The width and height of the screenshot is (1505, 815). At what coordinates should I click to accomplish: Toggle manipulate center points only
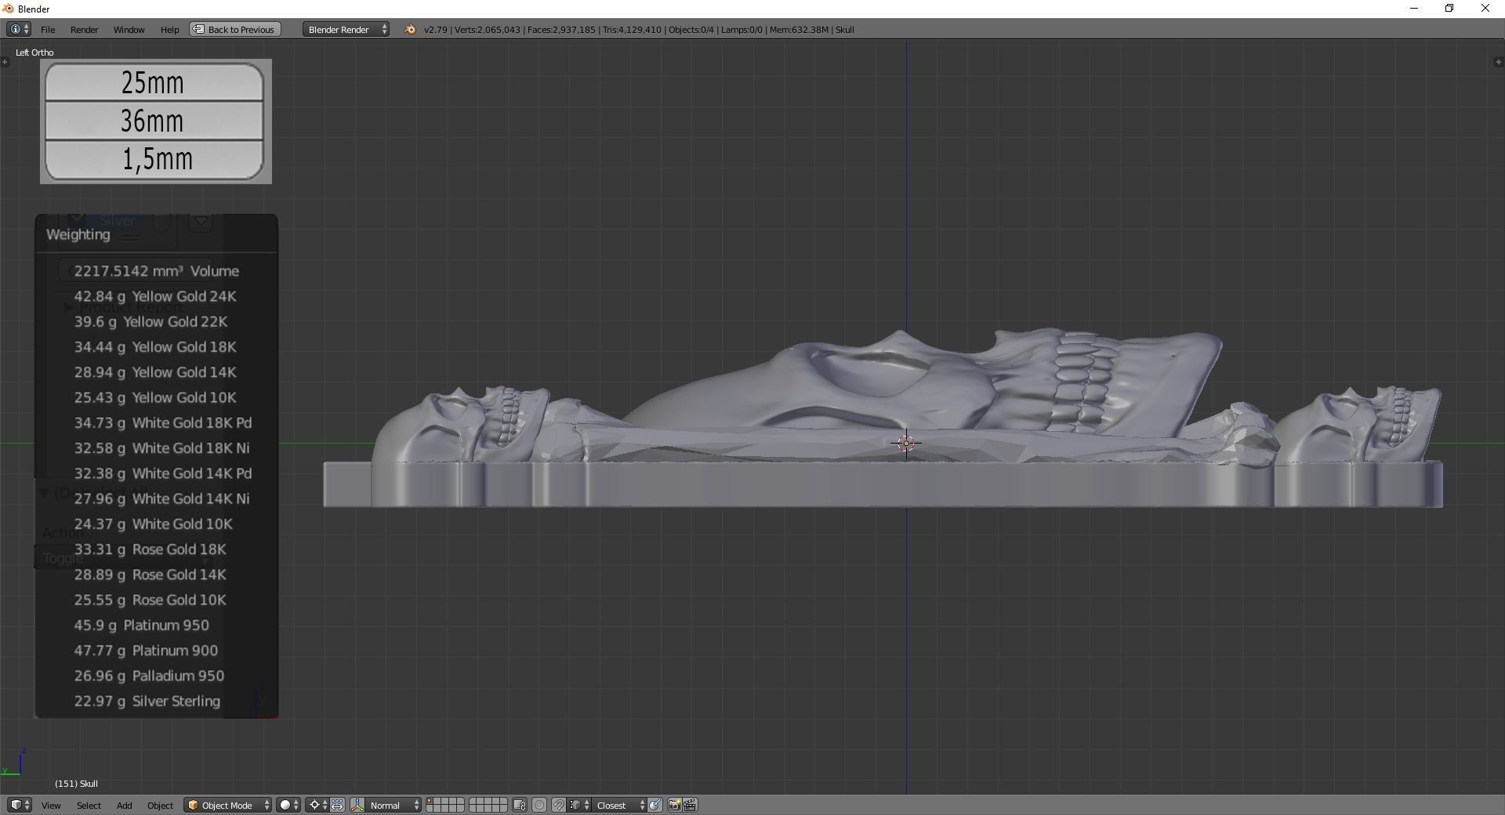337,805
